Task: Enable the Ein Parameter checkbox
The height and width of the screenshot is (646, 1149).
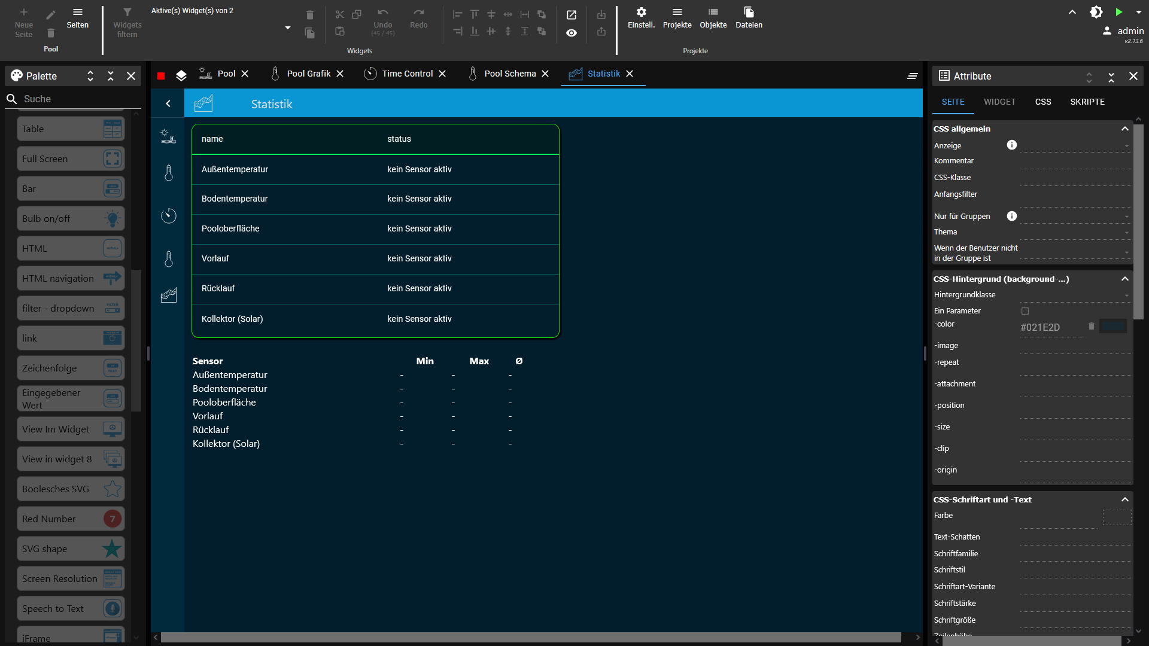Action: 1025,311
